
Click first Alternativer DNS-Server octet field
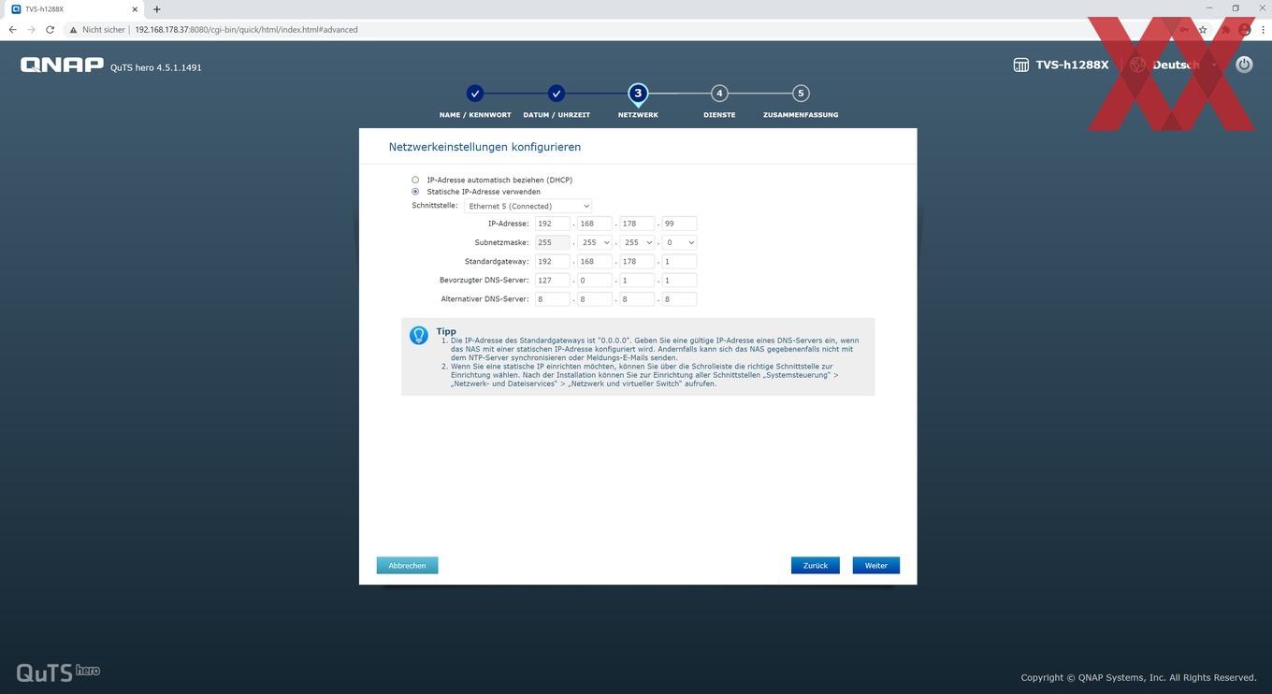[x=553, y=299]
